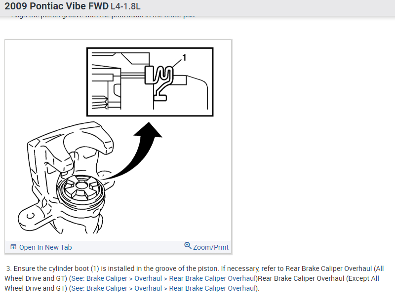Viewport: 395px width, 305px height.
Task: Click the partially hidden brake pad link
Action: (x=180, y=16)
